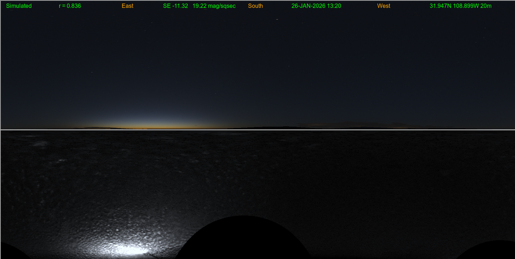Click the '19.22 mag/sqsec' sky brightness reading
This screenshot has width=515, height=259.
click(214, 6)
